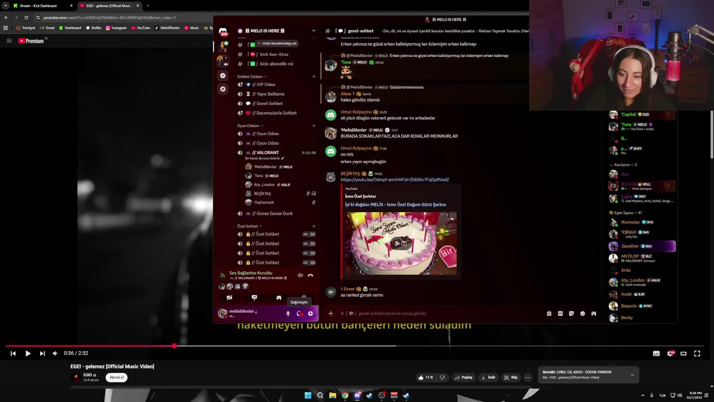Open Discord direct messages home icon

tap(223, 32)
